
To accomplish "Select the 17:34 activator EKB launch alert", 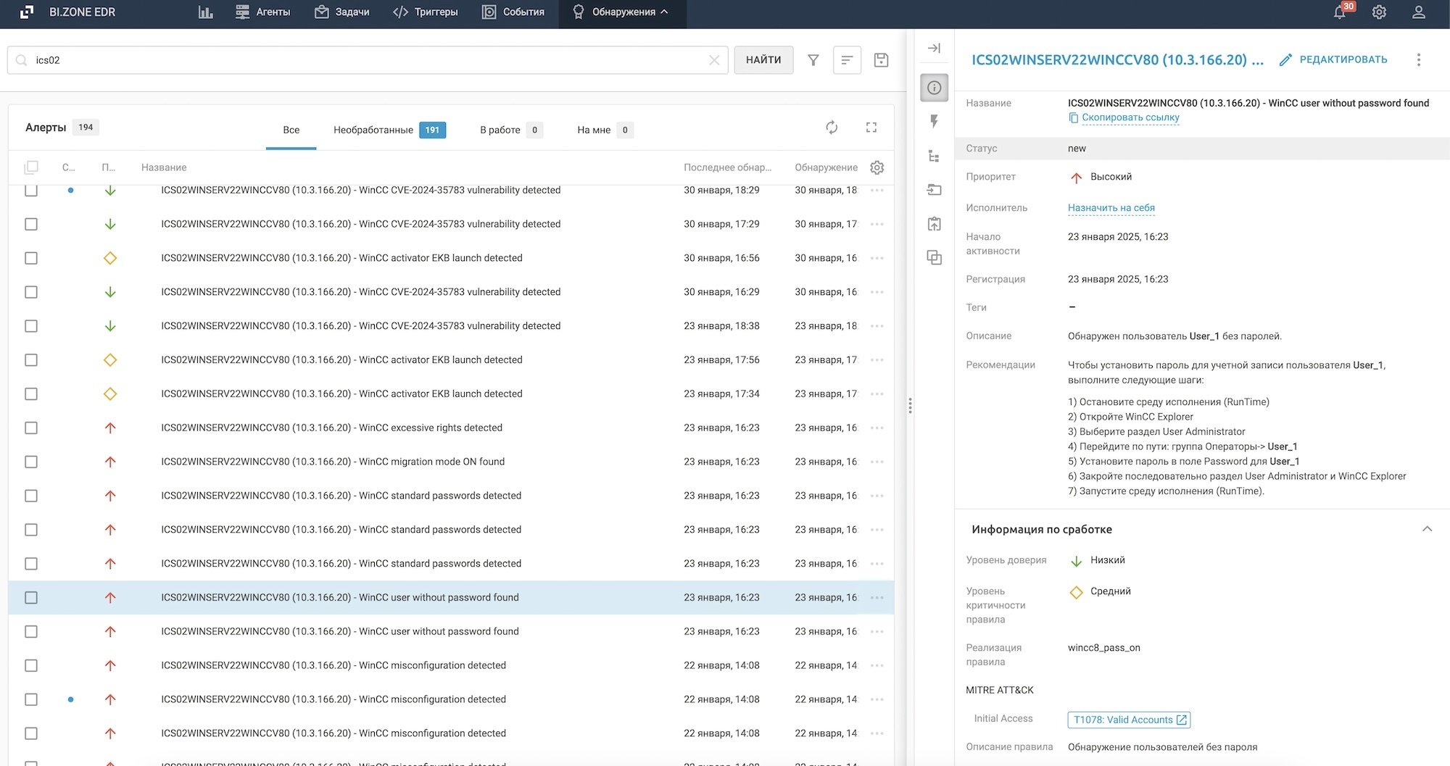I will (x=451, y=394).
